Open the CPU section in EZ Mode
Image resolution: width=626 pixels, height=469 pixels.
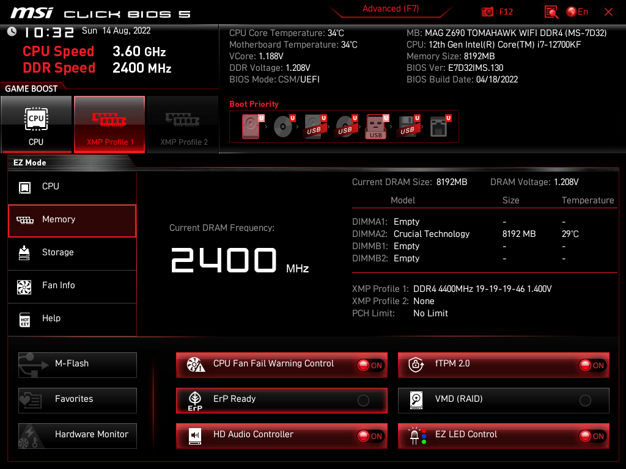point(72,187)
